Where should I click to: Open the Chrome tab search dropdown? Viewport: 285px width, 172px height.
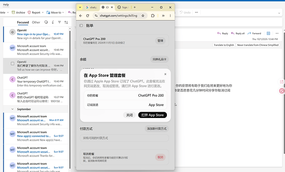coord(80,7)
